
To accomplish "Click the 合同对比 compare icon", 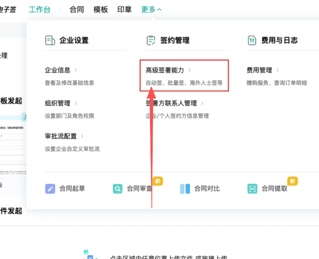I will click(185, 189).
